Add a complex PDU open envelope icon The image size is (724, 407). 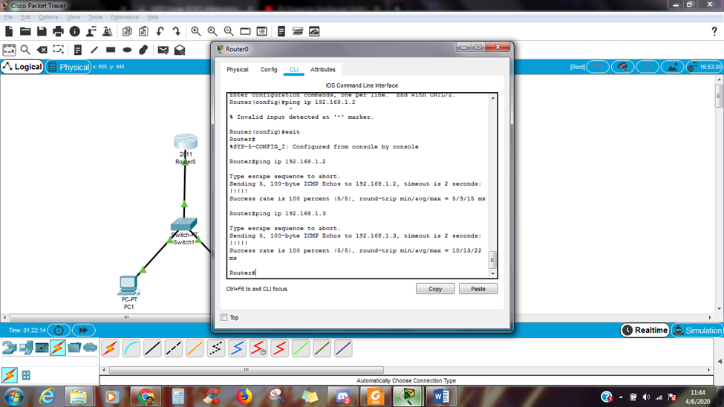tap(180, 50)
